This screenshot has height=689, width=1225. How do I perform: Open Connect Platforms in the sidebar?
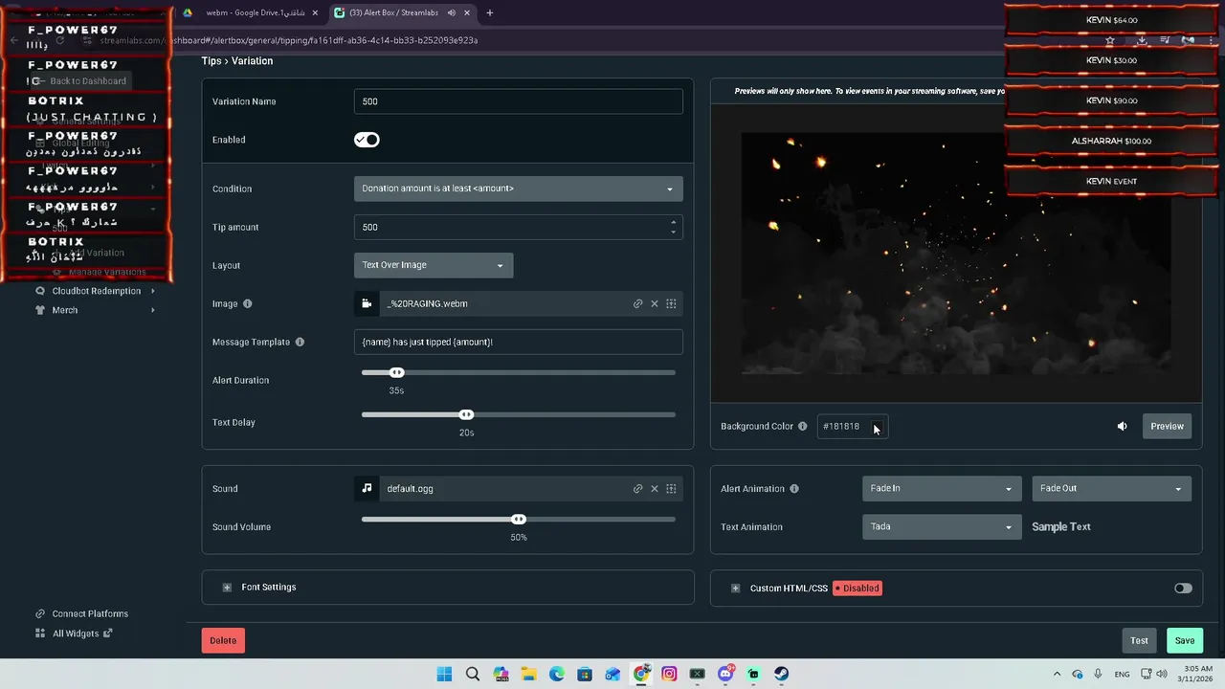click(90, 613)
